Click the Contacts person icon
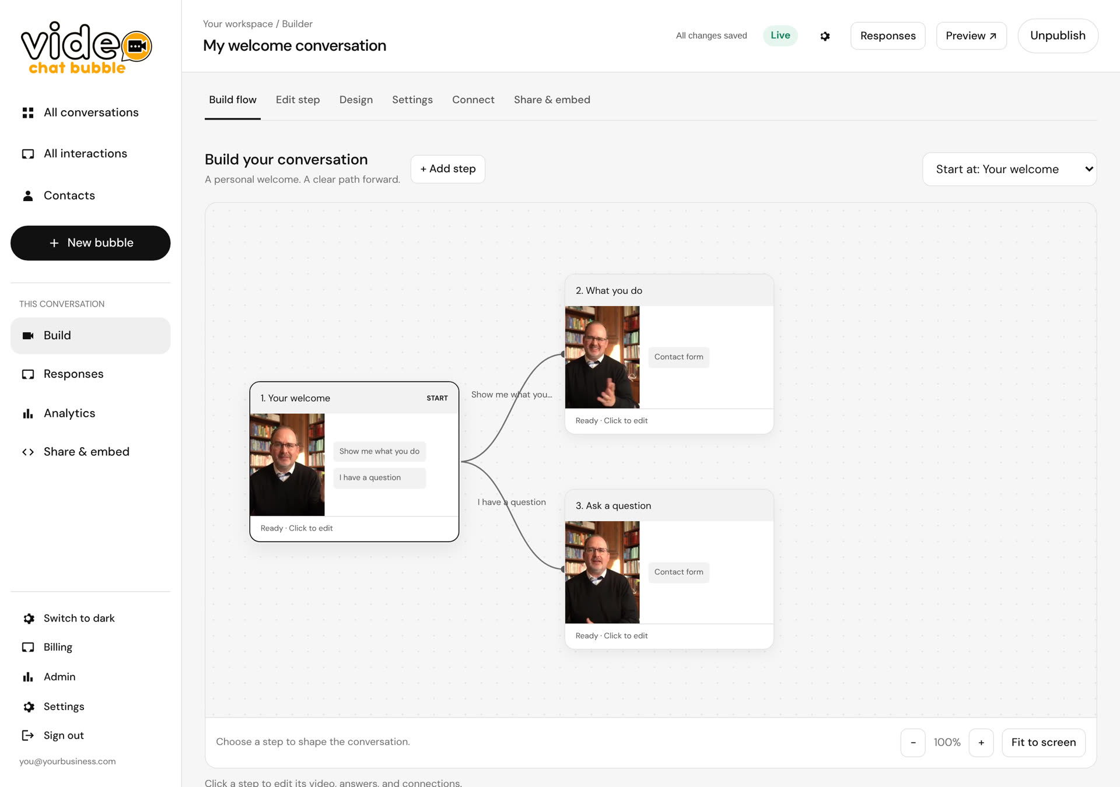The width and height of the screenshot is (1120, 787). coord(28,196)
